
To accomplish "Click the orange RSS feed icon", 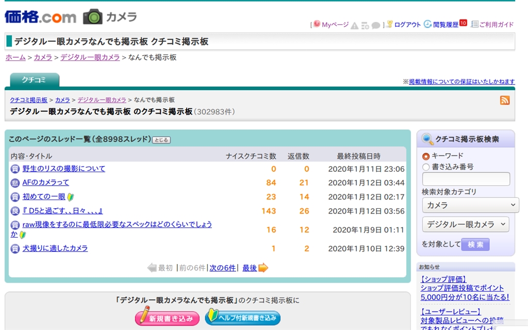I will pyautogui.click(x=504, y=101).
